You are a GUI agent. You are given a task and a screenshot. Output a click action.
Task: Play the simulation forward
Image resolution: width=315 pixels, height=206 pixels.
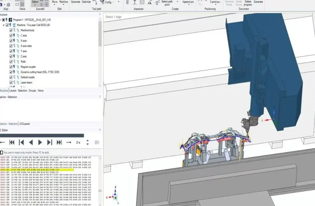click(40, 143)
